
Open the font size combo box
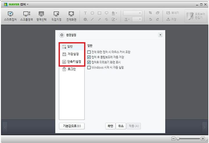137,19
